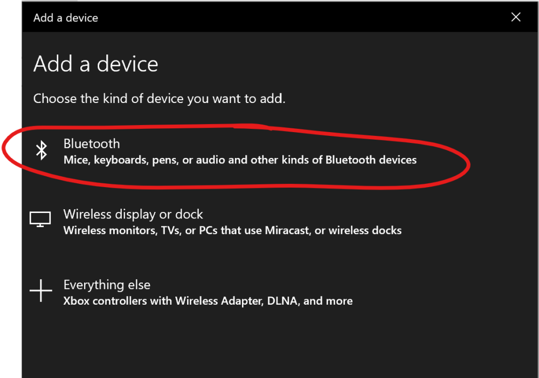Click blank area below Everything else option

click(x=269, y=345)
